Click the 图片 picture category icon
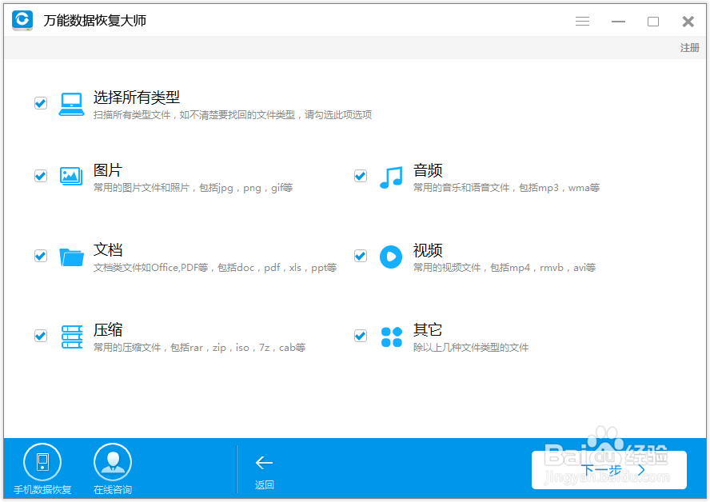710x502 pixels. [x=71, y=176]
